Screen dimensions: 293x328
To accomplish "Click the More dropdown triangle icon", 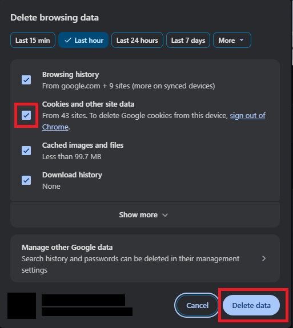I will pyautogui.click(x=242, y=40).
